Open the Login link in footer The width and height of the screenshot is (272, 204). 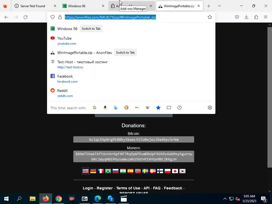[88, 188]
